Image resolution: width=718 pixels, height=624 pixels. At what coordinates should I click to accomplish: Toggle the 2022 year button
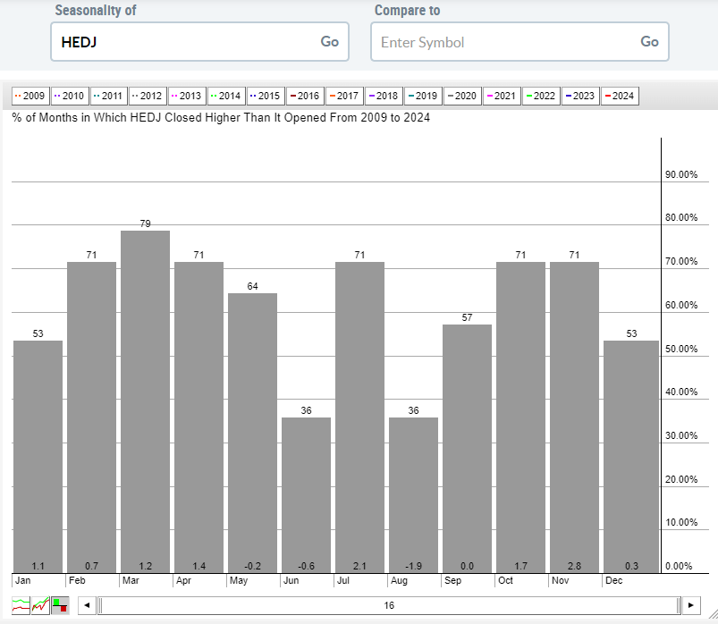(540, 96)
